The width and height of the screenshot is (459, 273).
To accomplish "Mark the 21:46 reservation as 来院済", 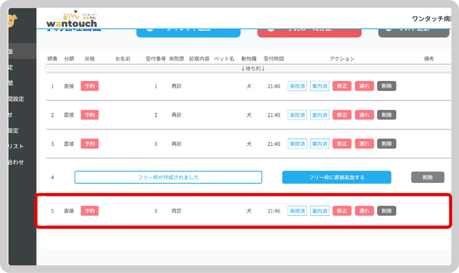I will [297, 211].
